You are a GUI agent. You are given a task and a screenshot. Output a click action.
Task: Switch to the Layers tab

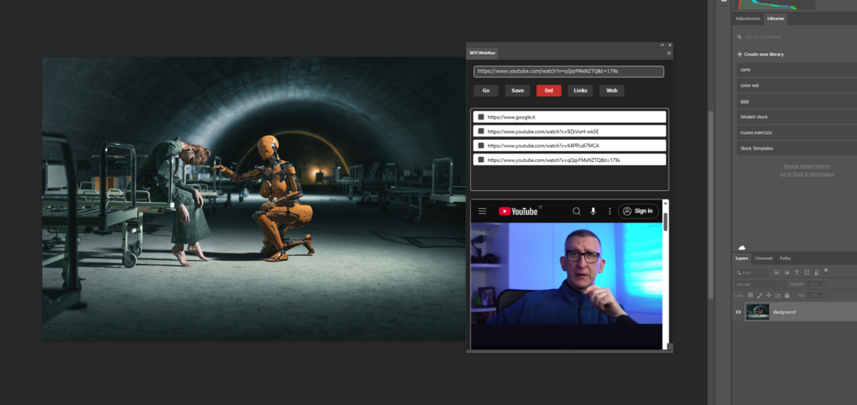coord(742,258)
